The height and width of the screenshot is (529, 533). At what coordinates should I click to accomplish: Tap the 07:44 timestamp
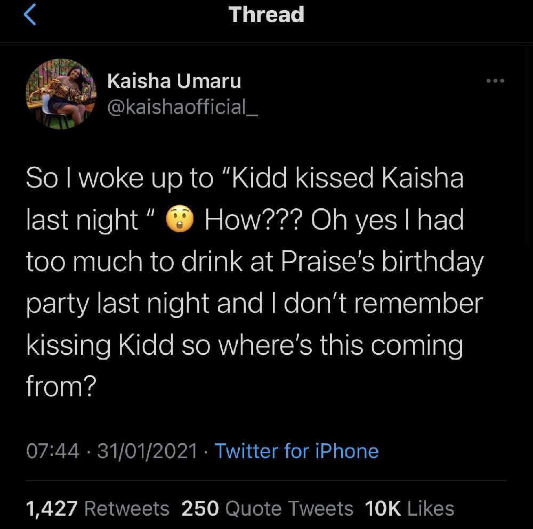[52, 452]
